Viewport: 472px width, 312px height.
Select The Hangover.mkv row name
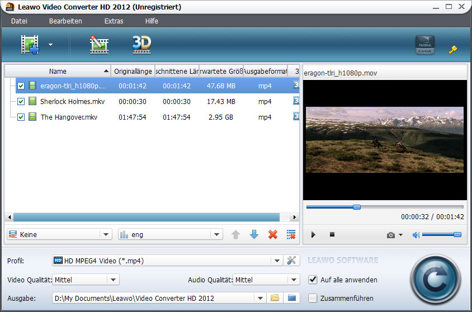(69, 117)
